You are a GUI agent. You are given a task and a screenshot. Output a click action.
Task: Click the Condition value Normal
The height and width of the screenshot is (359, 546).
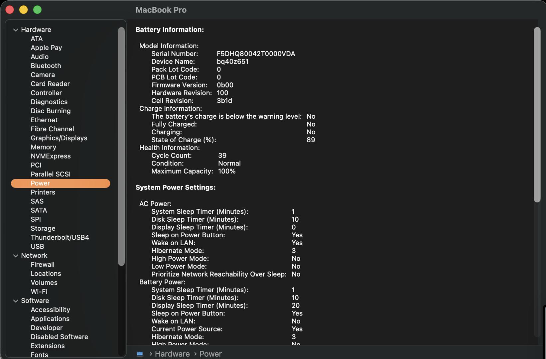point(229,163)
